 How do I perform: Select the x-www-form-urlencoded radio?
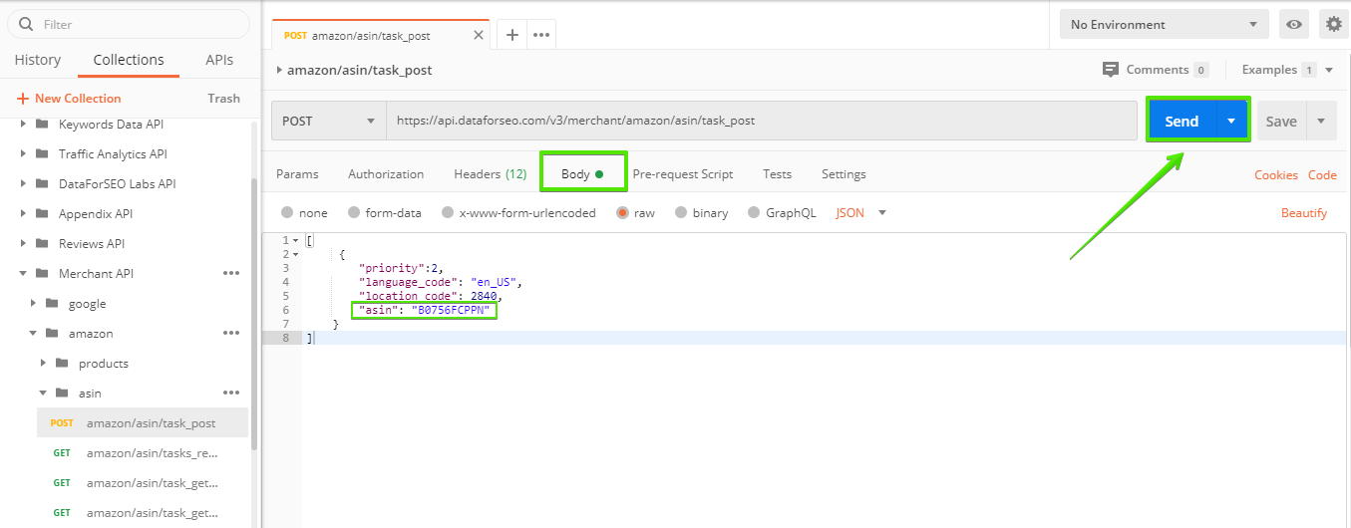point(448,212)
